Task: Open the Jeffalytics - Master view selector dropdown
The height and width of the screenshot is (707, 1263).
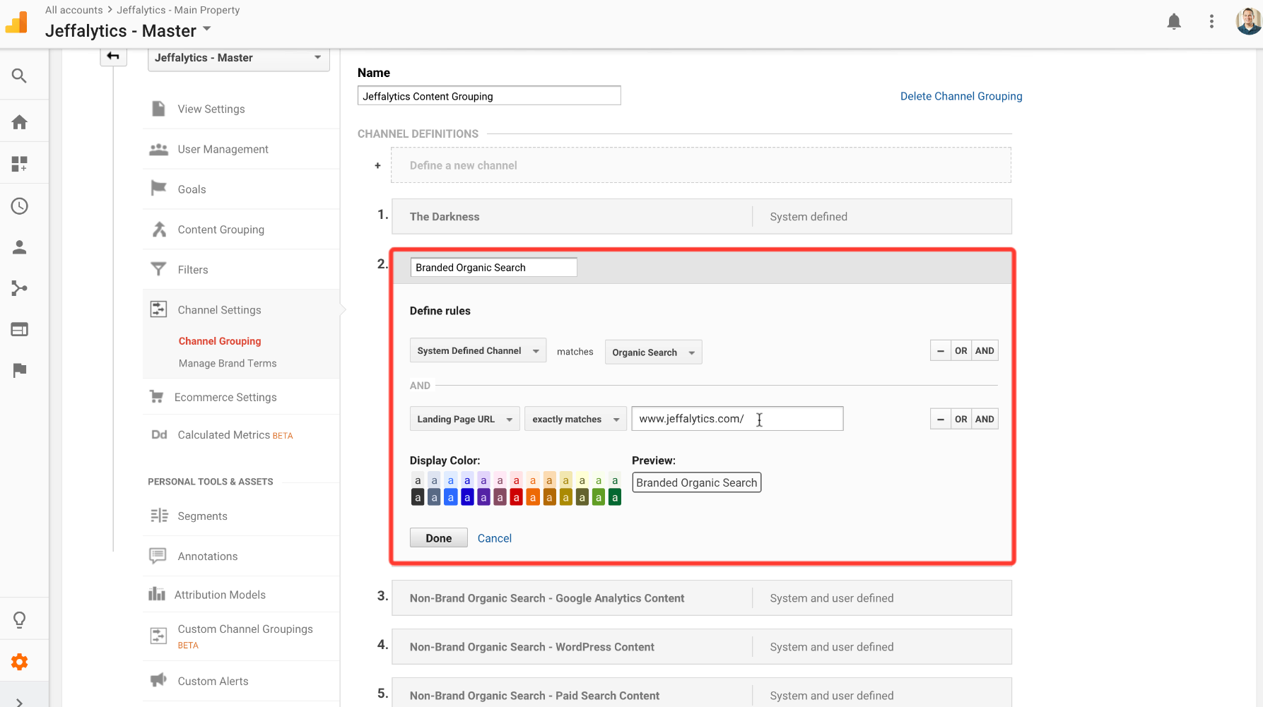Action: pyautogui.click(x=238, y=58)
